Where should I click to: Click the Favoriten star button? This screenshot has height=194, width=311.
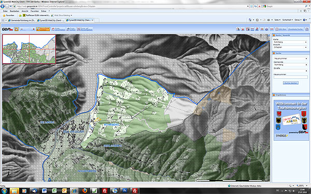[x=8, y=15]
